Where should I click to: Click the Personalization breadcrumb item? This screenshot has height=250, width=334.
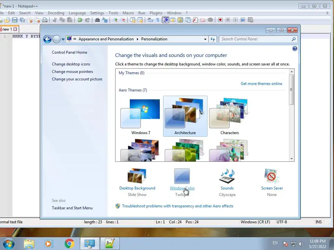coord(154,39)
